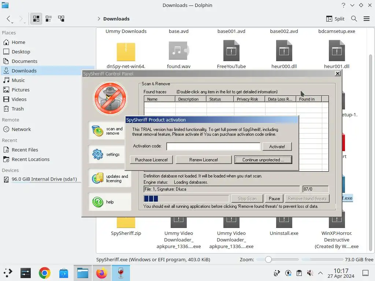
Task: Open KDE application launcher
Action: 8,273
